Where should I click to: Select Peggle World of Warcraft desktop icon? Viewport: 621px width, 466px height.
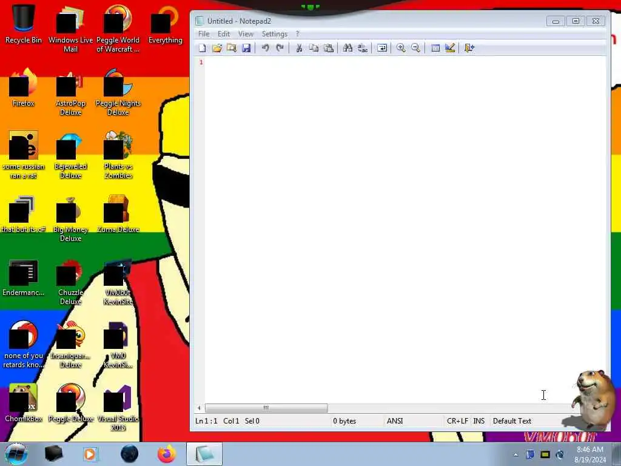pyautogui.click(x=118, y=29)
